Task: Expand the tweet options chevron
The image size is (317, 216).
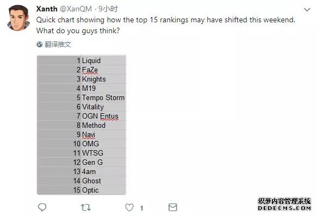Action: coord(307,9)
